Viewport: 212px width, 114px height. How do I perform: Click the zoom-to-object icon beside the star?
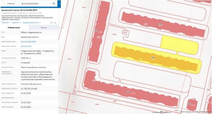point(51,23)
